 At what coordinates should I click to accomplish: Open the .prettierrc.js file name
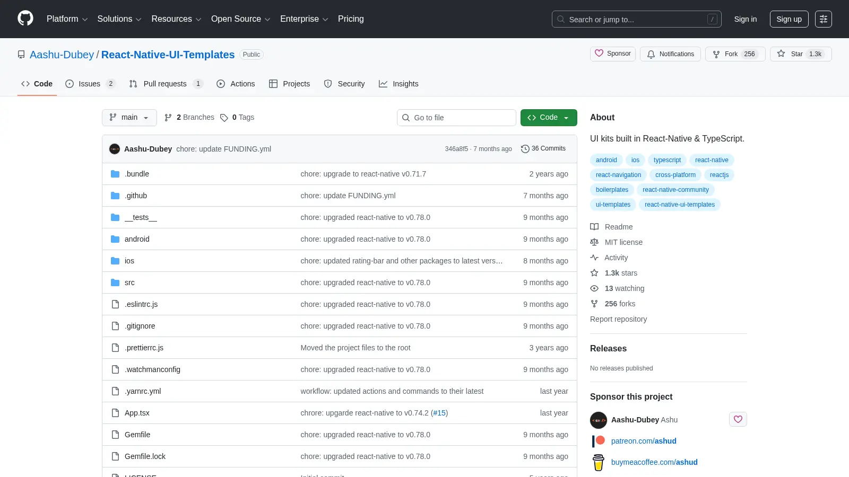point(144,348)
